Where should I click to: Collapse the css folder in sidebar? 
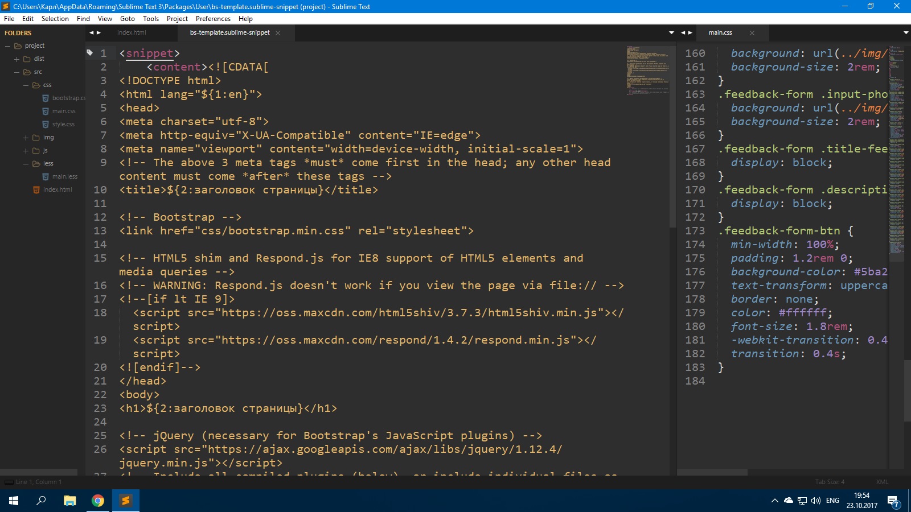(26, 85)
